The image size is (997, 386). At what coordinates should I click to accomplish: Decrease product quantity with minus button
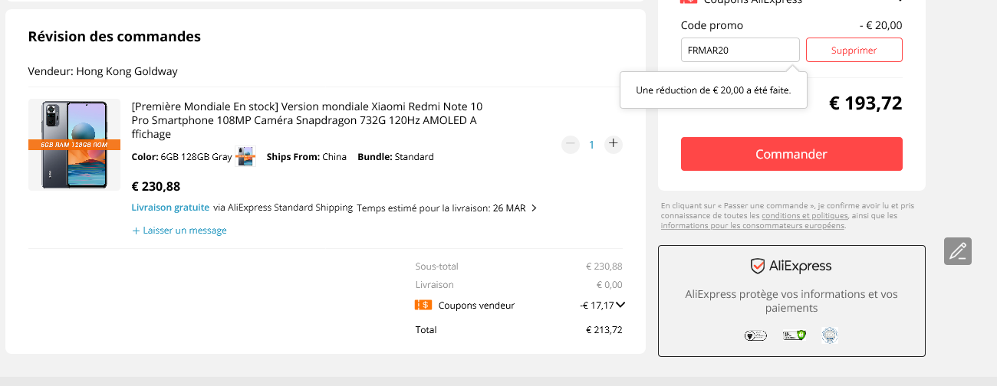pyautogui.click(x=570, y=144)
